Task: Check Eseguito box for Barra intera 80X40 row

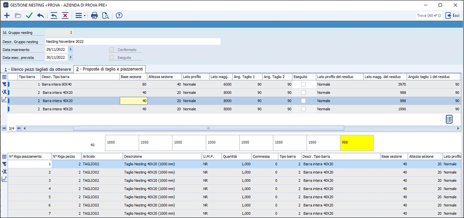Action: point(303,84)
